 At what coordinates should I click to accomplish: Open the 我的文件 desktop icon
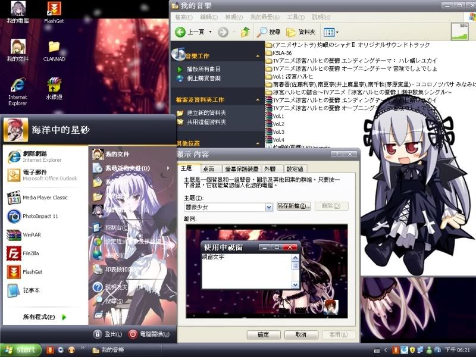[x=18, y=51]
